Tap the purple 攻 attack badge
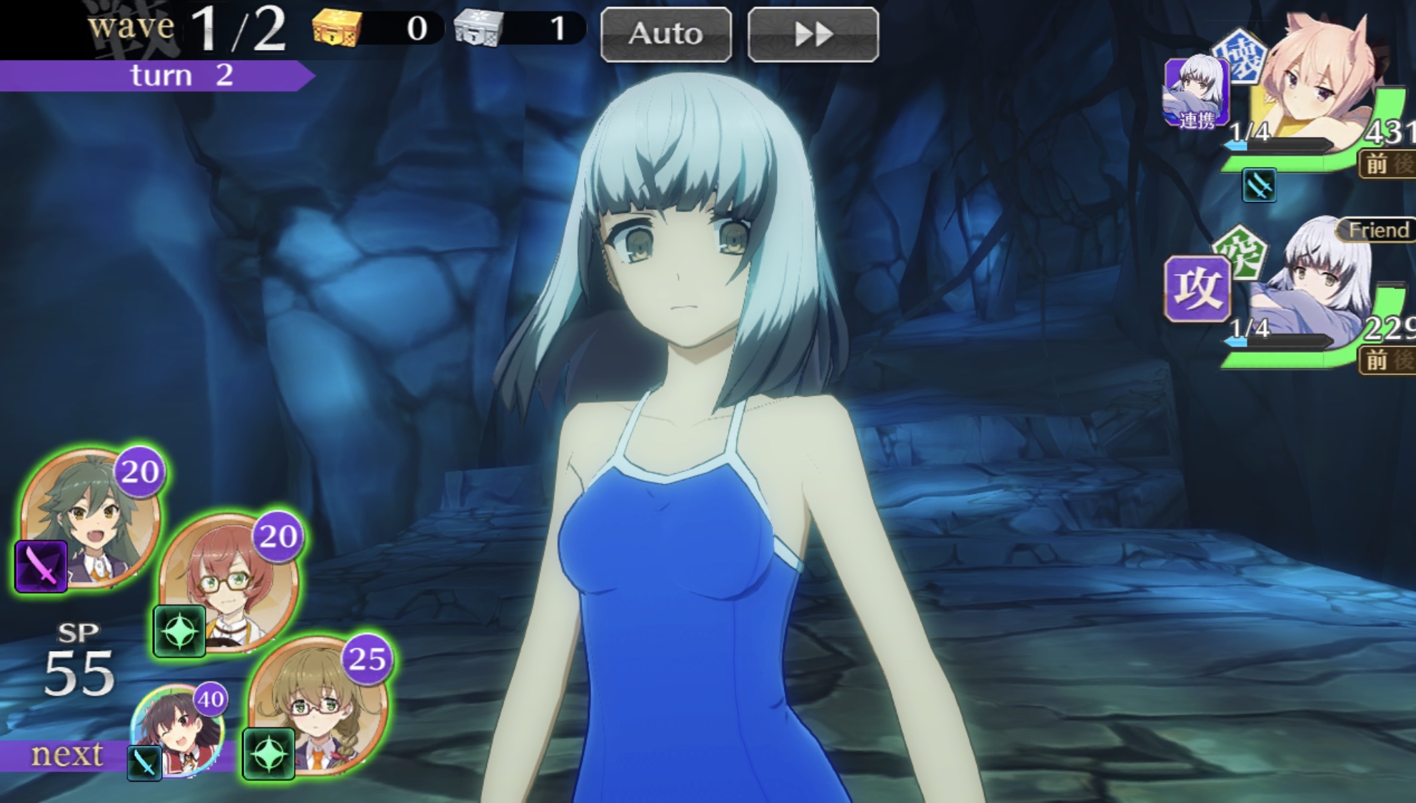Screen dimensions: 1416x803 [x=1197, y=288]
